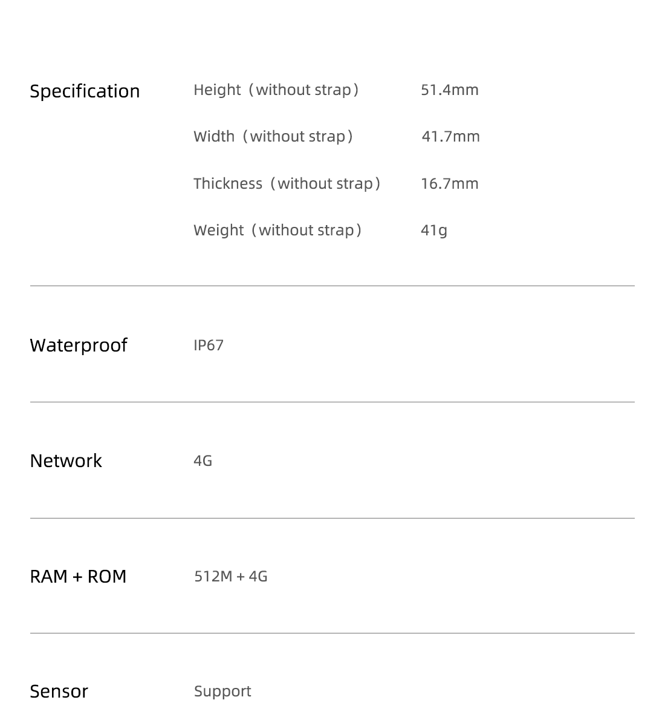The width and height of the screenshot is (665, 723).
Task: Click the 51.4mm height value
Action: pyautogui.click(x=450, y=90)
